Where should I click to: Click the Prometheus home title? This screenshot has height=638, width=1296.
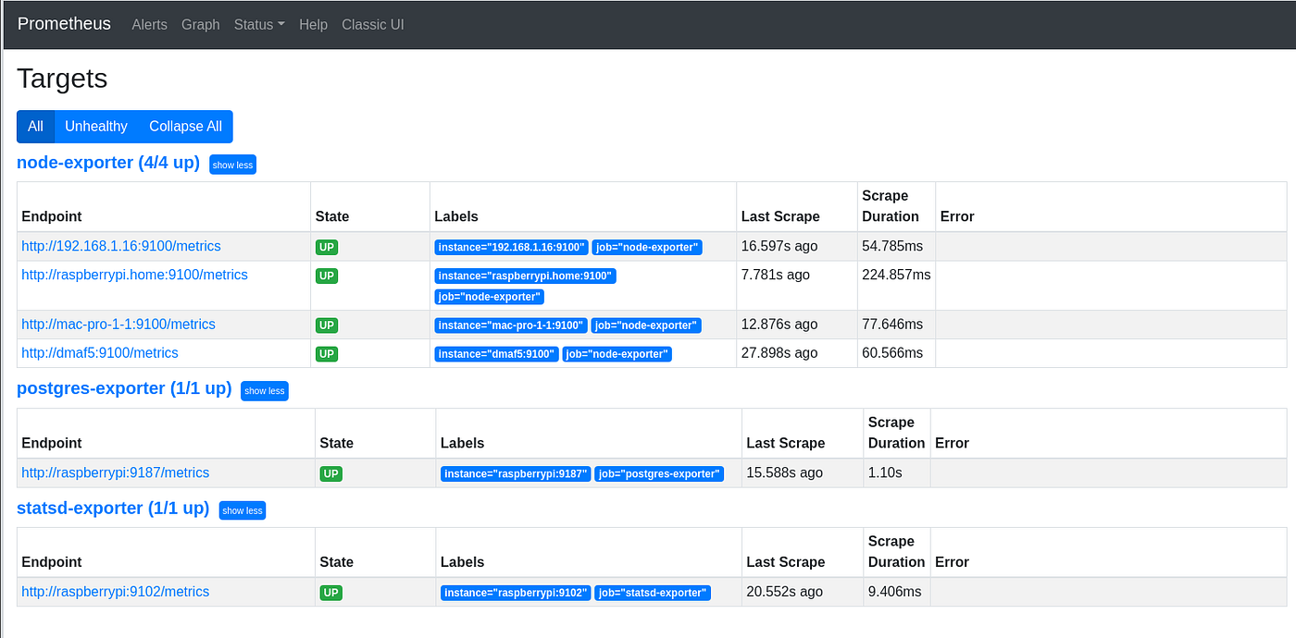64,24
